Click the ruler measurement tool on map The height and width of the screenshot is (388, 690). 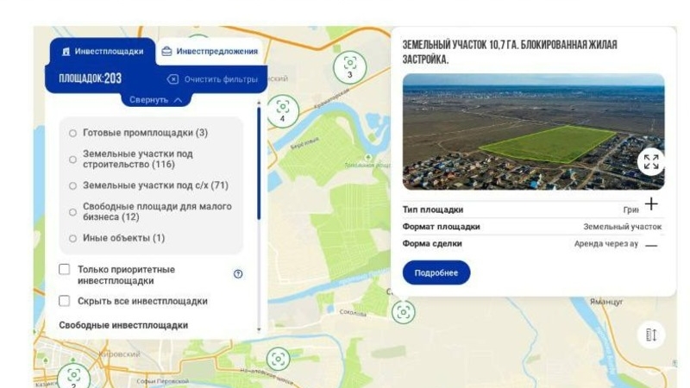pyautogui.click(x=651, y=335)
